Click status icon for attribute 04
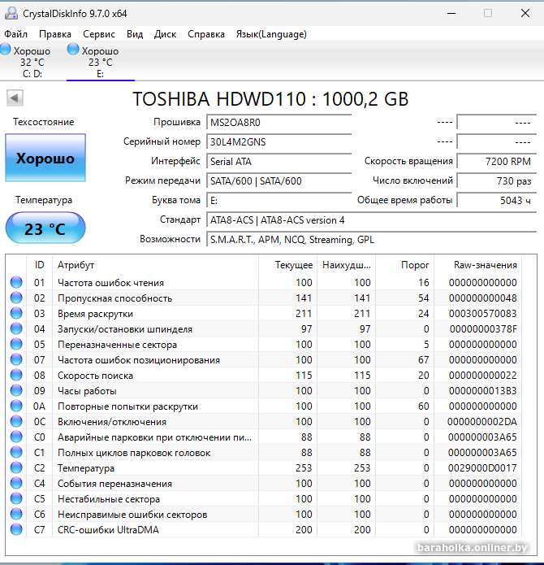This screenshot has height=565, width=544. click(x=16, y=328)
